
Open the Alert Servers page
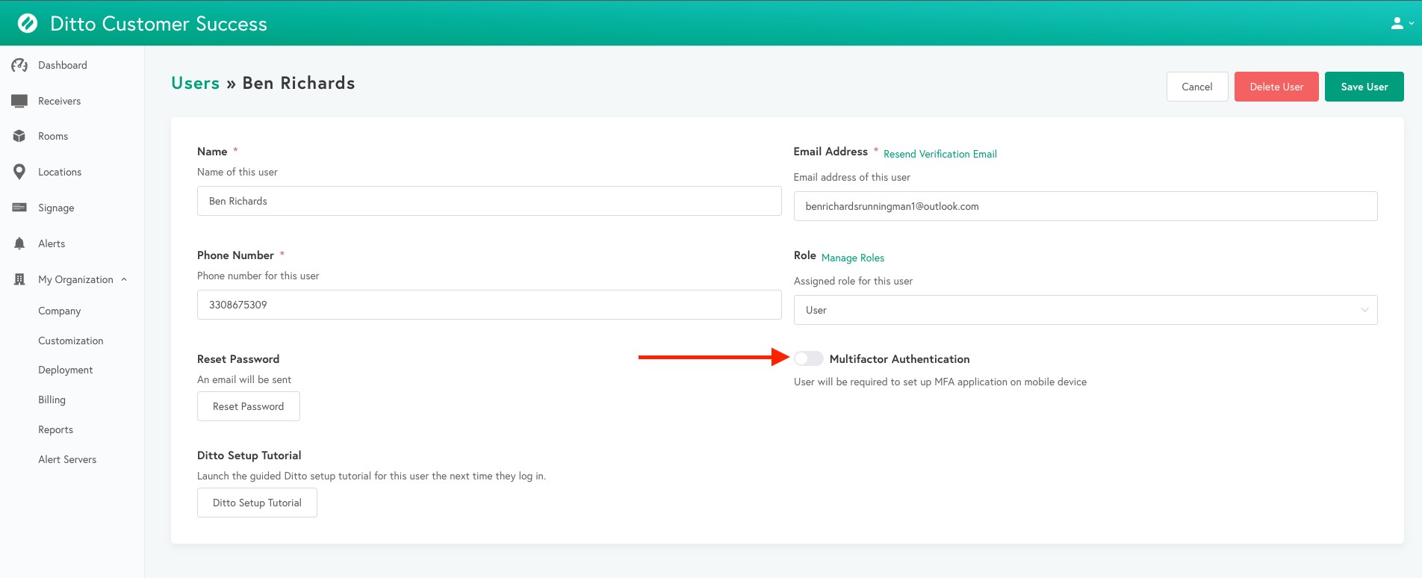click(67, 459)
